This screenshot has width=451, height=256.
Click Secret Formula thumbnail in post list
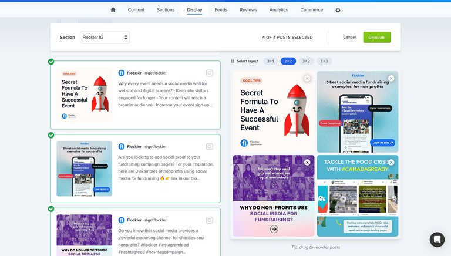tap(85, 95)
